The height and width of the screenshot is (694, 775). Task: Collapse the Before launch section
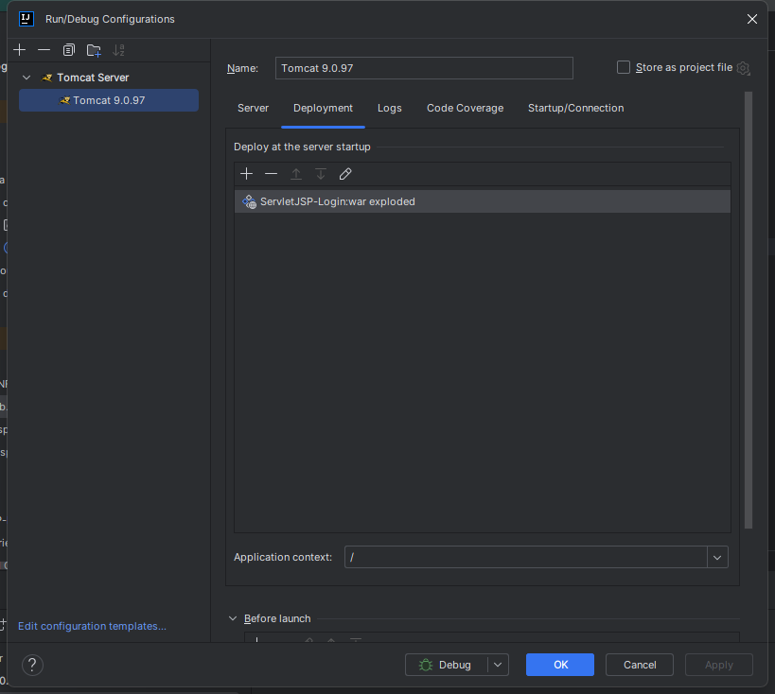234,618
